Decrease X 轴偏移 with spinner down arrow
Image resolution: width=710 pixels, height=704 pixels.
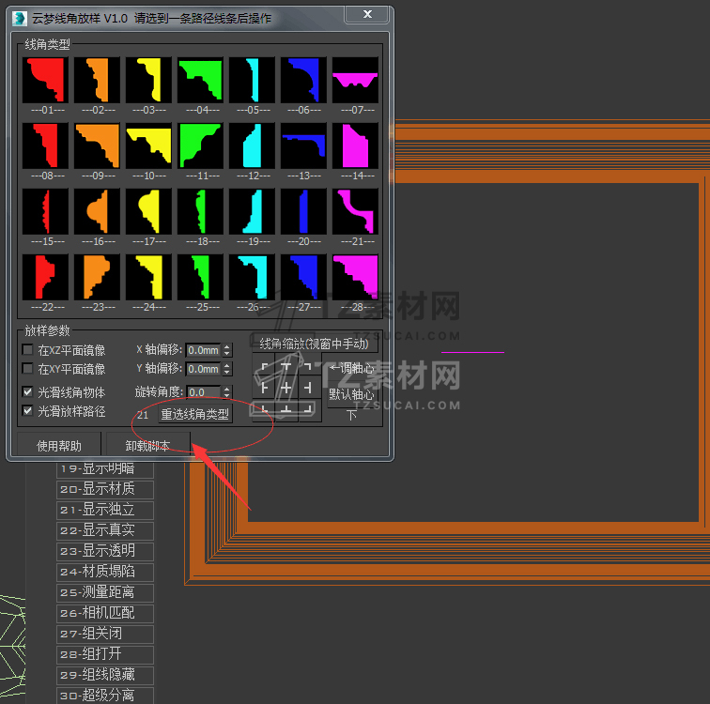coord(227,353)
